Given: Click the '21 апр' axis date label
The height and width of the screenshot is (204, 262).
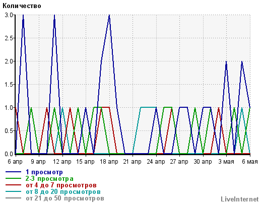Looking at the screenshot, I should (x=133, y=162).
